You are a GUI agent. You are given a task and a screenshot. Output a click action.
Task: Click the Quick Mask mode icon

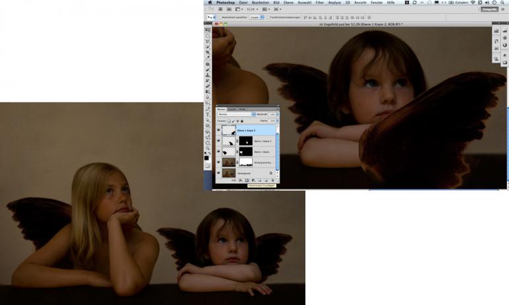[208, 166]
